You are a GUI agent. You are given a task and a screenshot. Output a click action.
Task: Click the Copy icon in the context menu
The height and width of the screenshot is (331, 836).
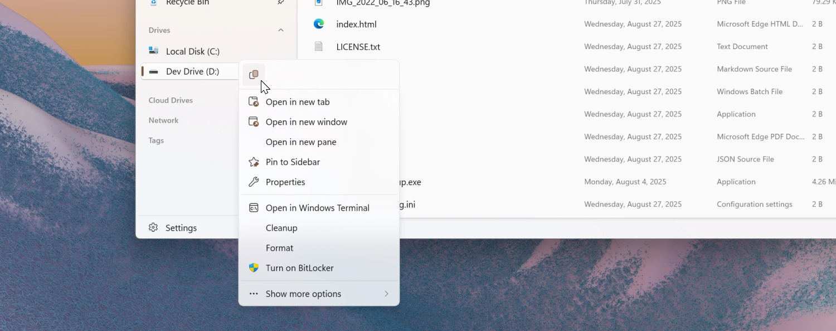[x=254, y=74]
